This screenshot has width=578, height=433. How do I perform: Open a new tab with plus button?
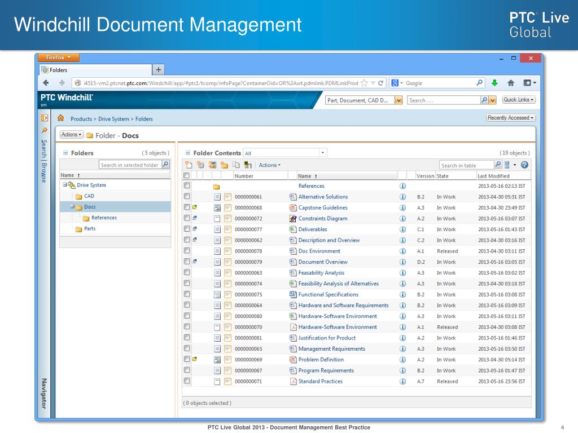(158, 69)
